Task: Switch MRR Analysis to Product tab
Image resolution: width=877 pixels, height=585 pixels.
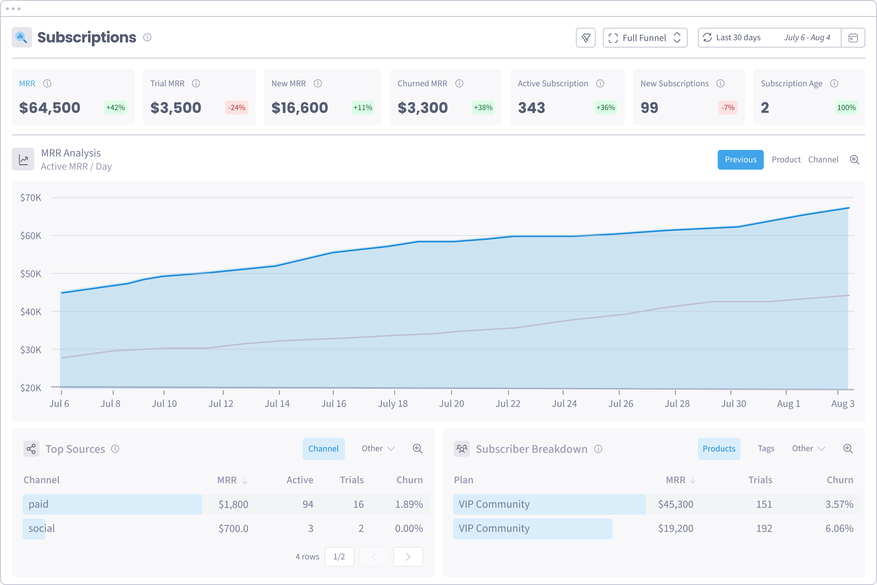Action: click(x=786, y=160)
